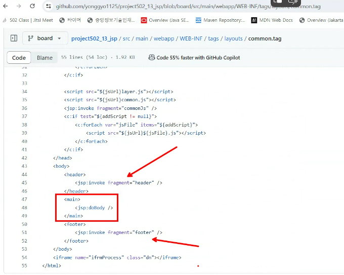Click the addScript c:if test line
344x275 pixels.
110,116
